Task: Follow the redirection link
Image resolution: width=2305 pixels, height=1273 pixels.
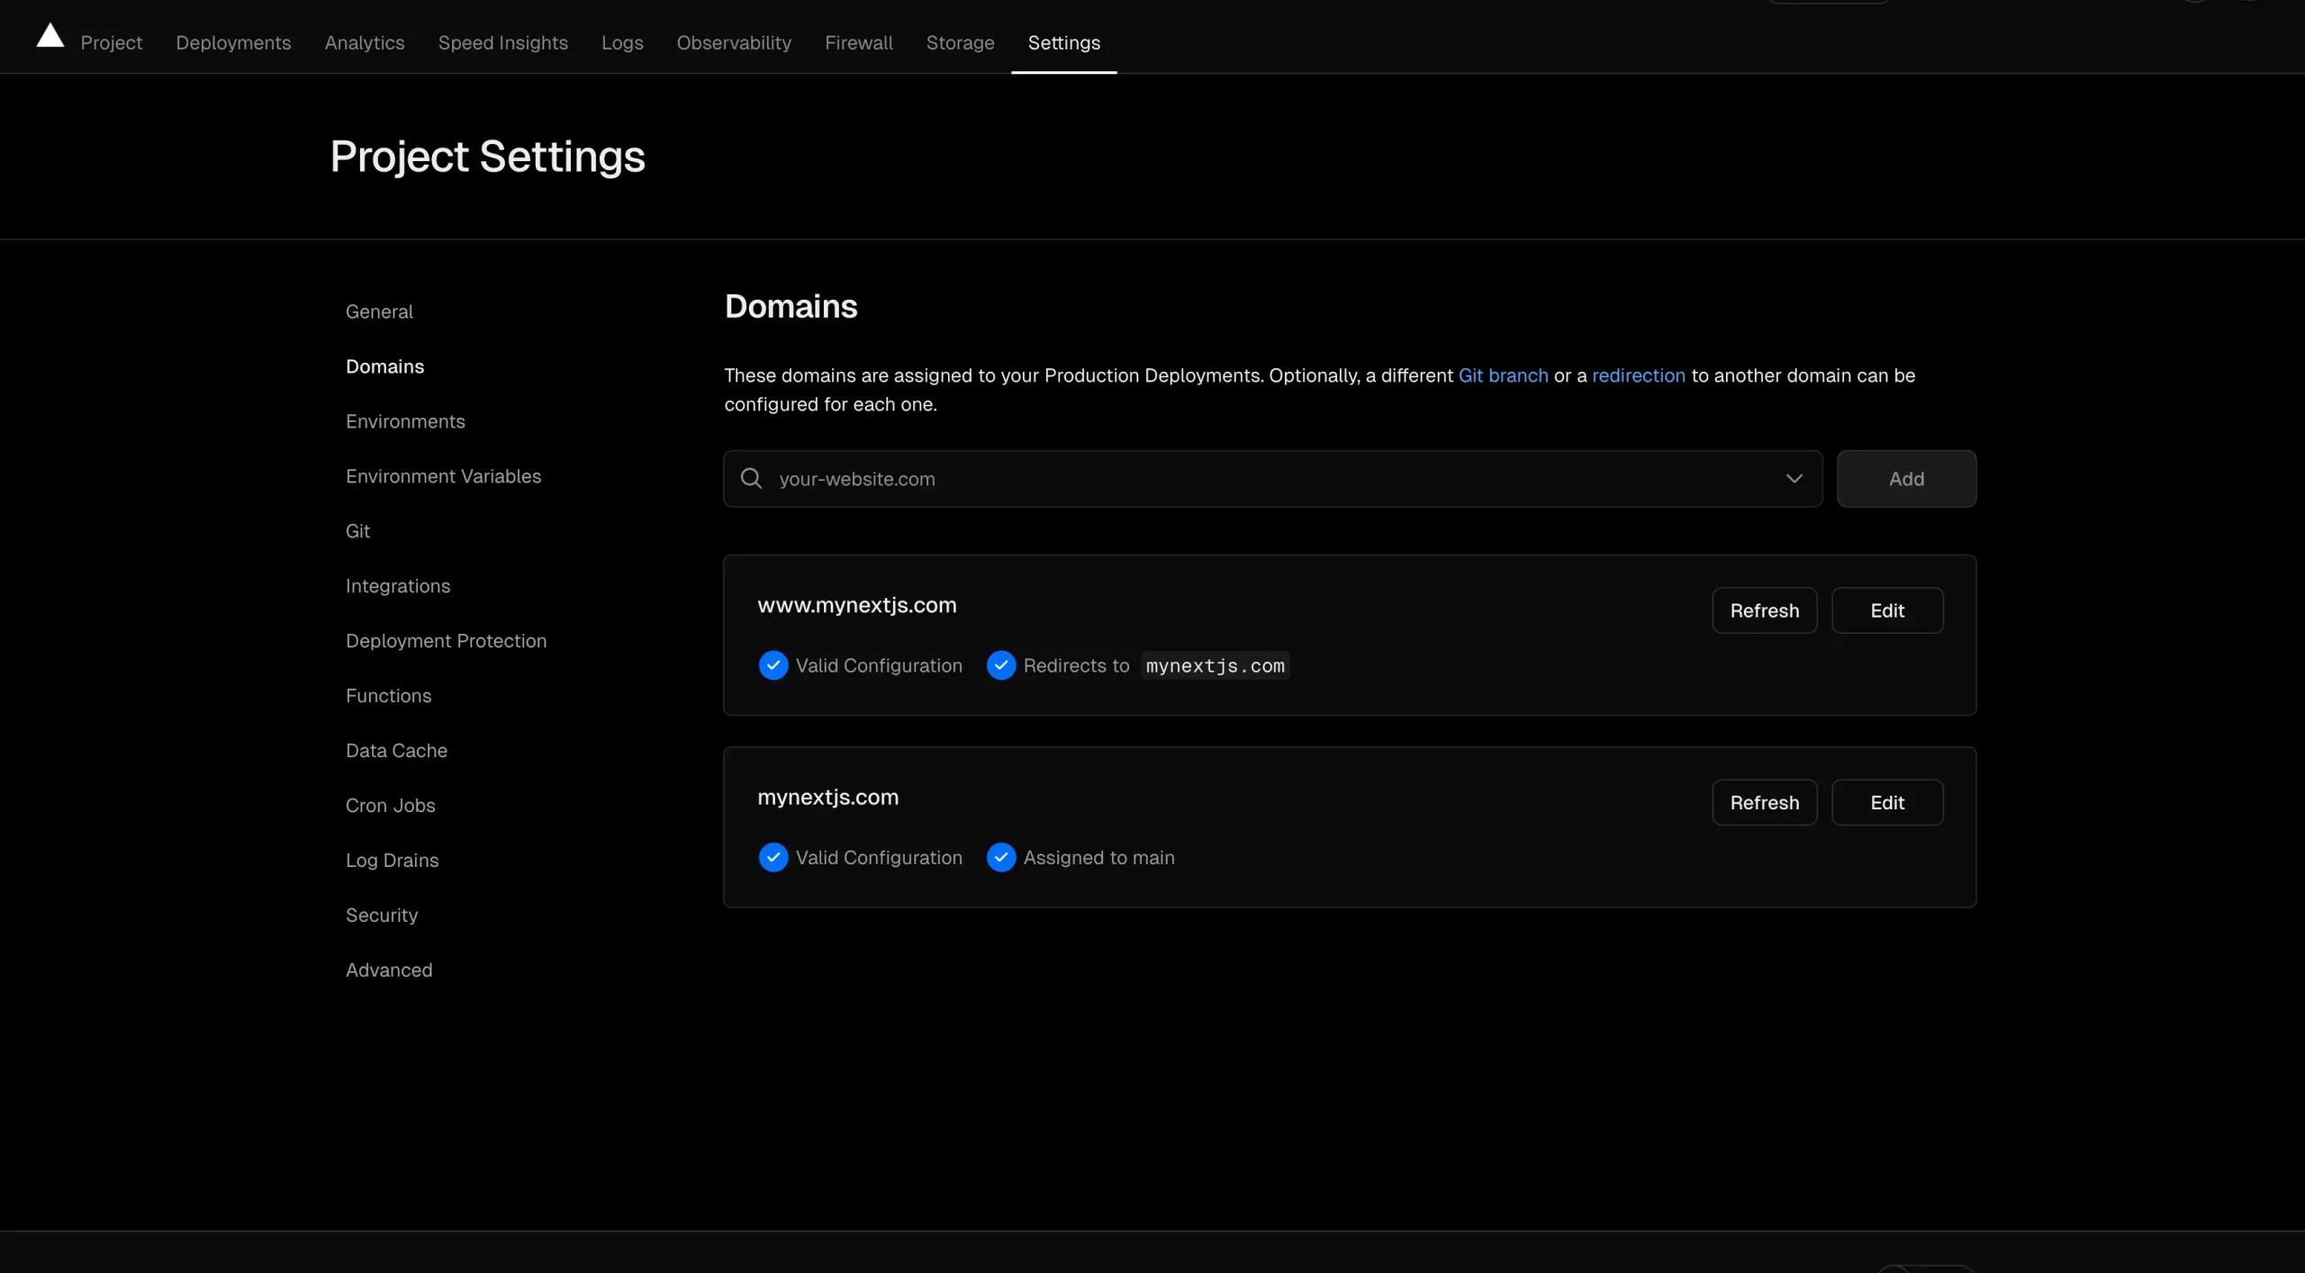Action: (x=1638, y=375)
